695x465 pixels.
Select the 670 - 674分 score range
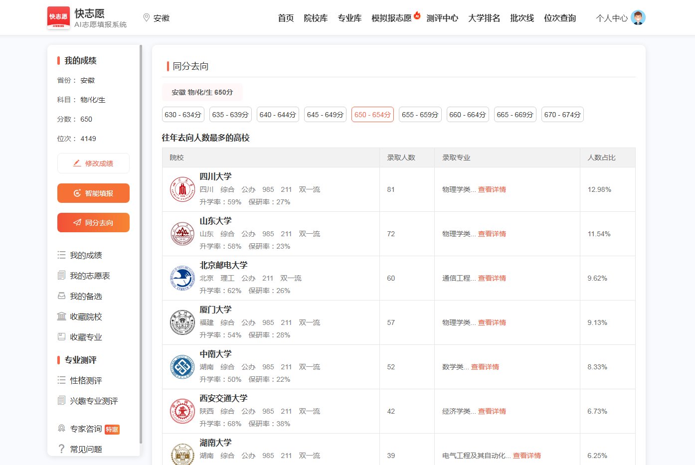coord(562,114)
